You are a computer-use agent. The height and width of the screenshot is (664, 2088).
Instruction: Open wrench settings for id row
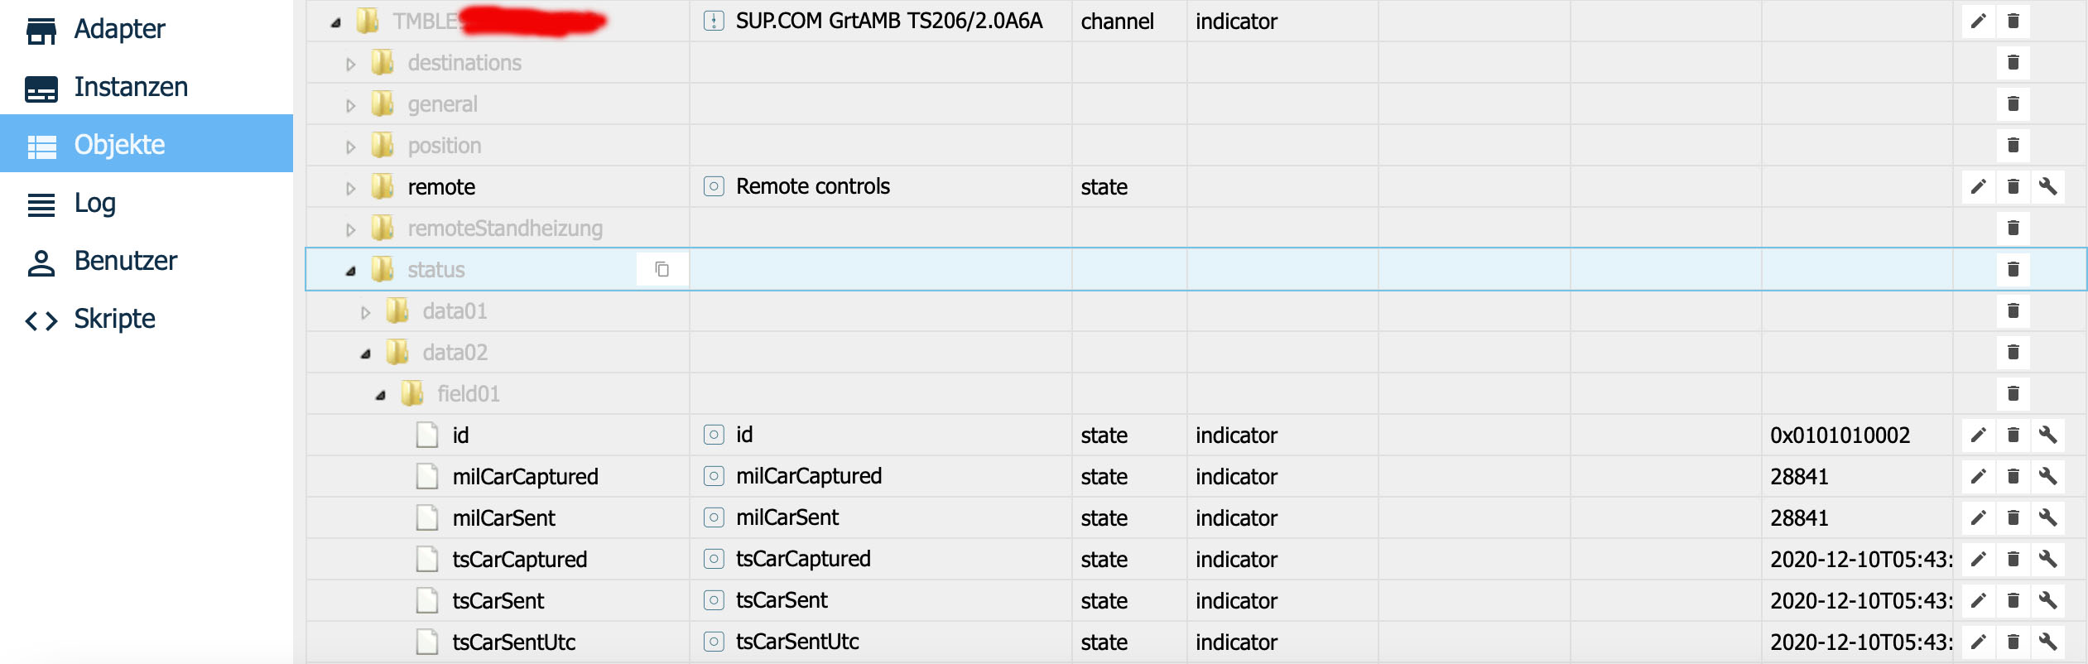pos(2047,435)
